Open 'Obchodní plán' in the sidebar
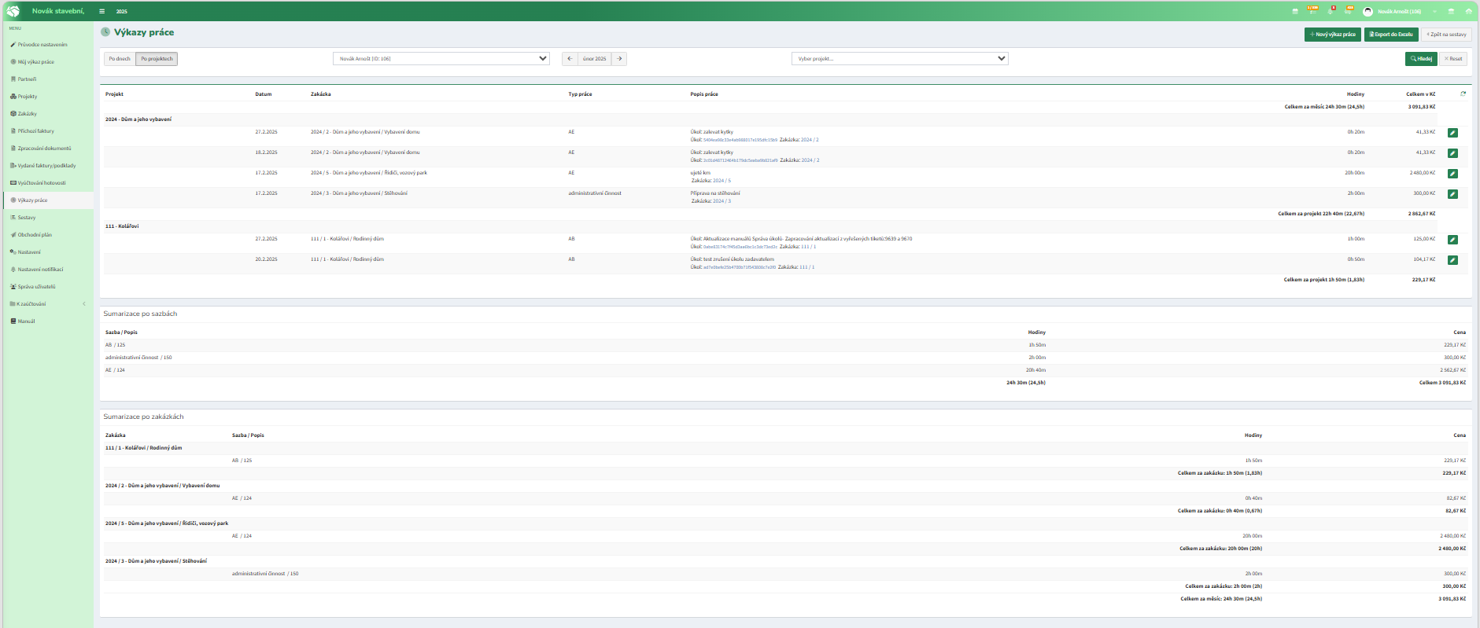 coord(48,235)
